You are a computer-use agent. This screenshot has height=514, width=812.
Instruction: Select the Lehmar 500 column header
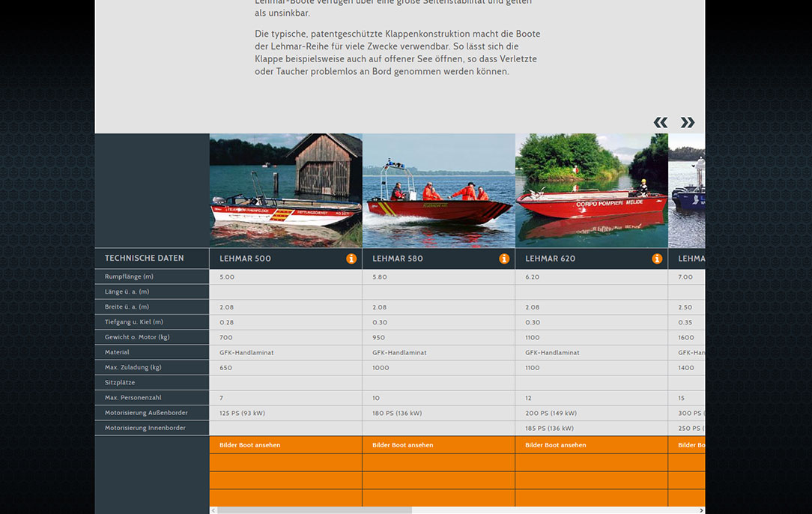[x=245, y=258]
